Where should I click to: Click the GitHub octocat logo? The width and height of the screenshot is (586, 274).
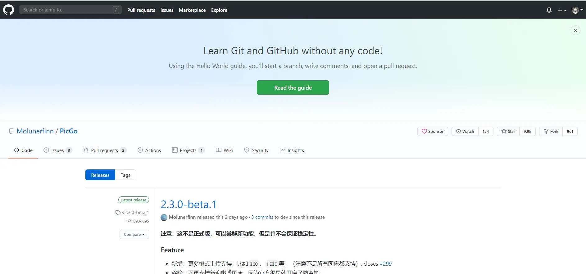(9, 10)
